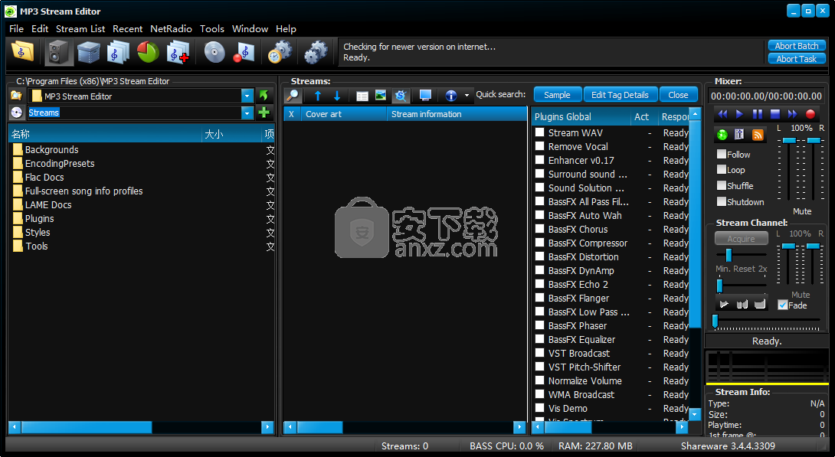Open the dropdown arrow next to info icon
Screen dimensions: 835x457
(x=467, y=96)
